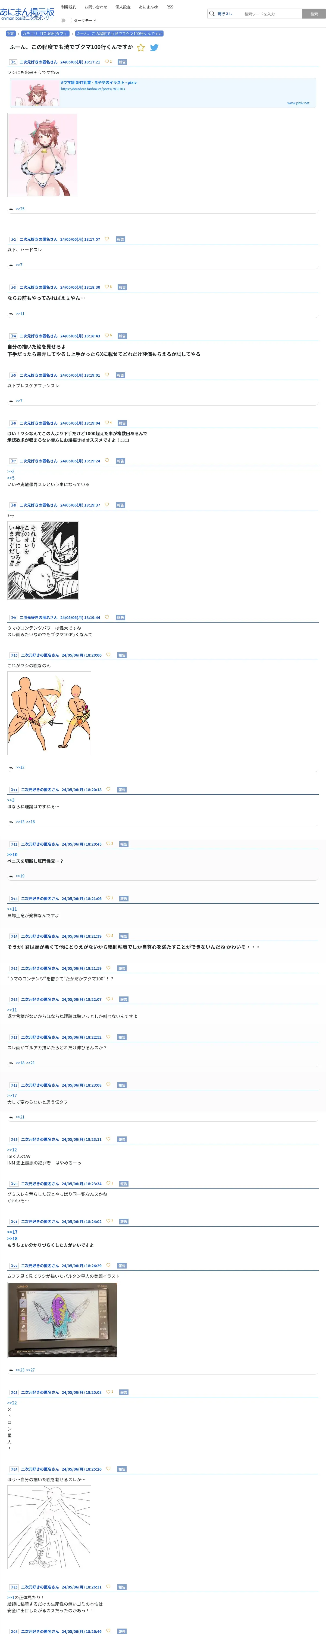Go to TOP breadcrumb
The height and width of the screenshot is (1634, 326).
11,33
